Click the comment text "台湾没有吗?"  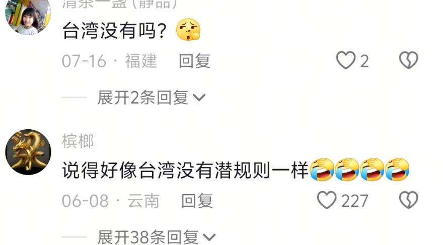coord(114,31)
